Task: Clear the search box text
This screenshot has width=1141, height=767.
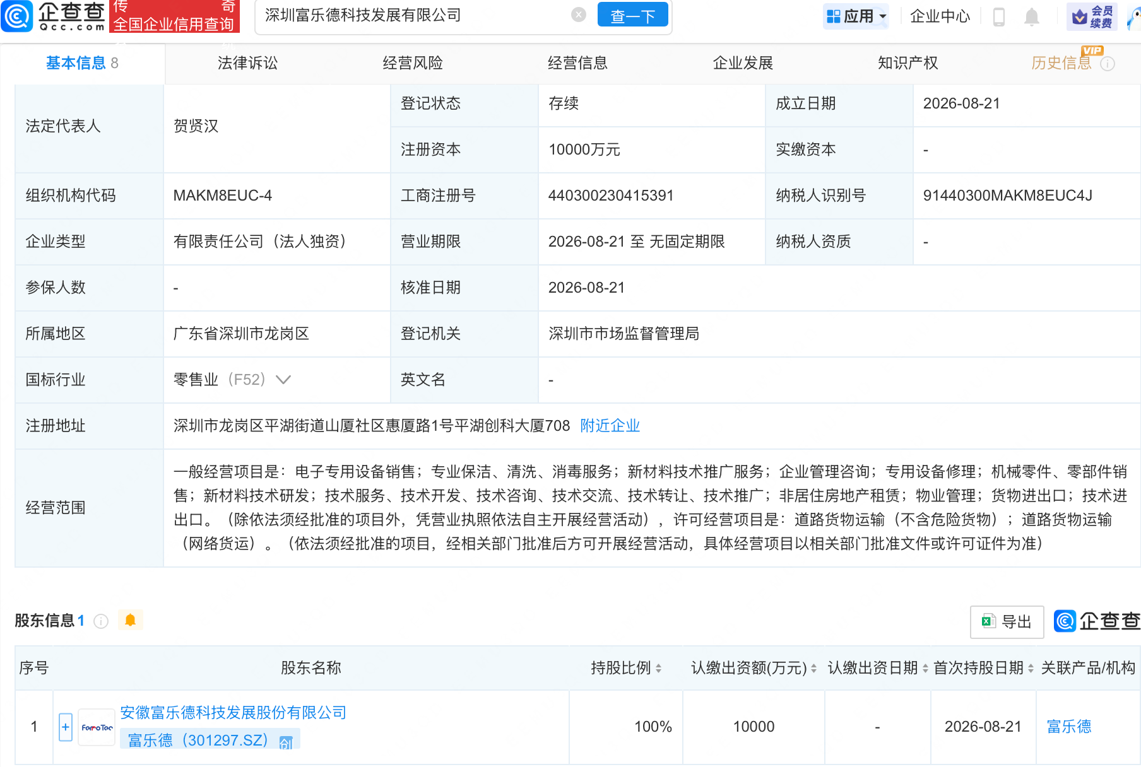Action: pos(578,15)
